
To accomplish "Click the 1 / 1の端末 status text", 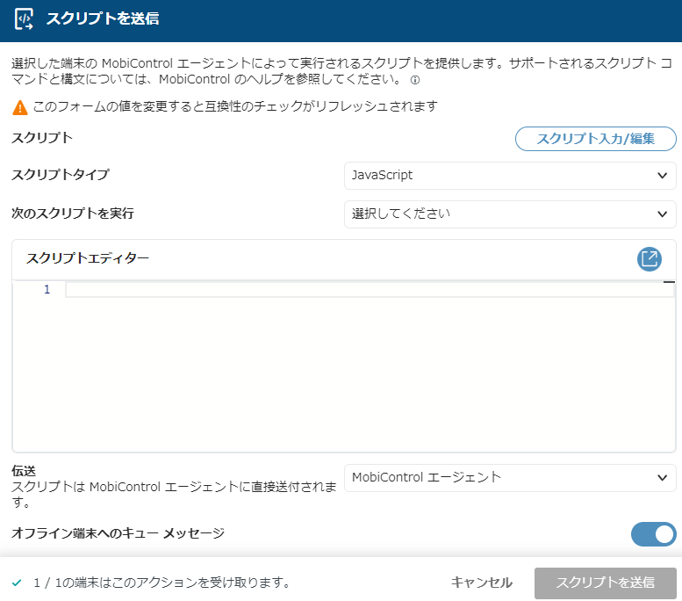I will pos(162,583).
